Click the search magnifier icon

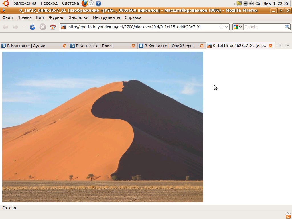(287, 27)
